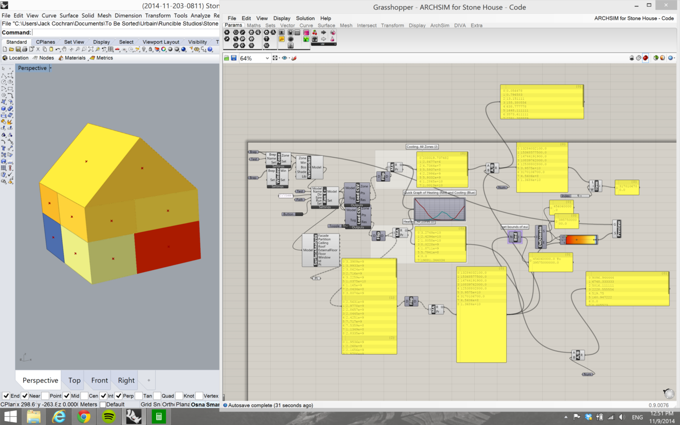Click the blue Render sphere icon in Rhino
This screenshot has width=680, height=425.
[x=184, y=49]
